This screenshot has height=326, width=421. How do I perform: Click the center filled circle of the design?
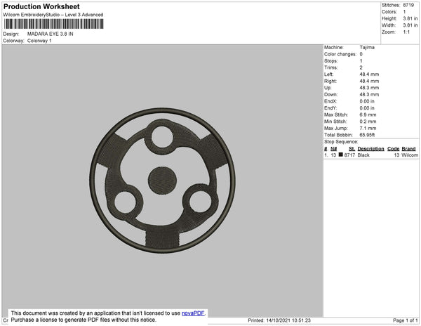163,180
